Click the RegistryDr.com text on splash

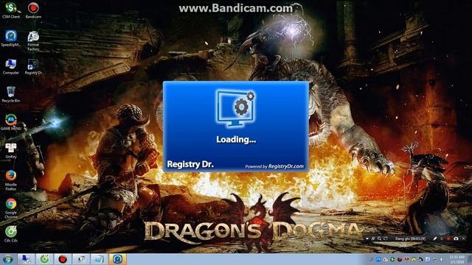click(x=285, y=166)
